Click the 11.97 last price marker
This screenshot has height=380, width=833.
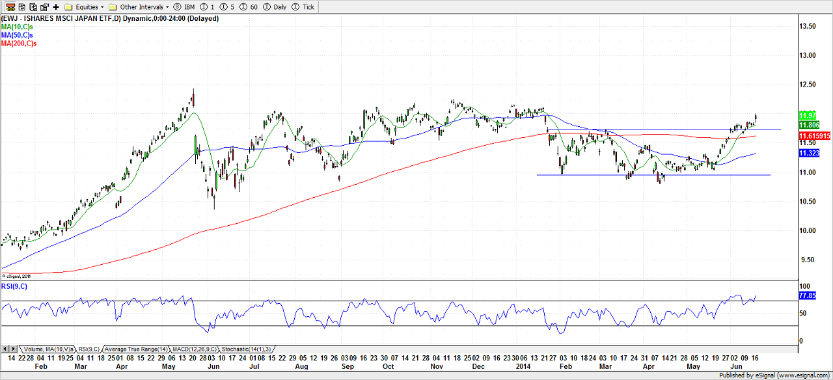[x=808, y=115]
